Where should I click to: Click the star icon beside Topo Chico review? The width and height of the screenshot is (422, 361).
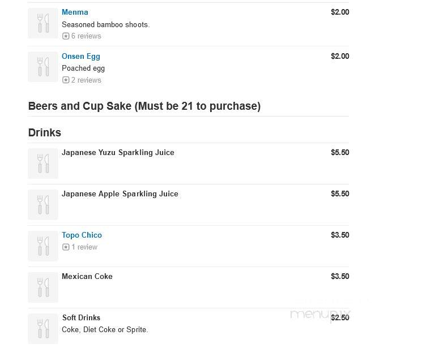click(66, 247)
